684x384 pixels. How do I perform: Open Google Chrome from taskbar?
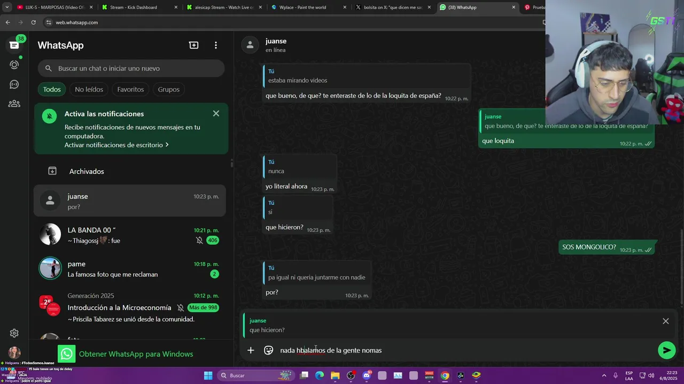445,375
